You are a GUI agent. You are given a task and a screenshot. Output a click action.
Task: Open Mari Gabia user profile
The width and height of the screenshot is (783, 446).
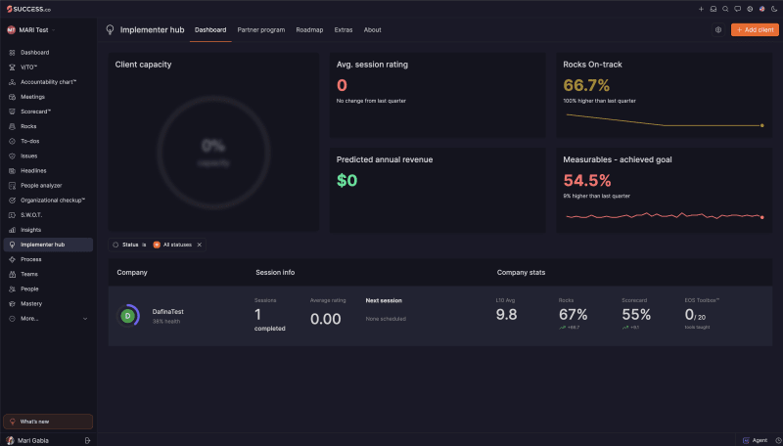pyautogui.click(x=27, y=440)
